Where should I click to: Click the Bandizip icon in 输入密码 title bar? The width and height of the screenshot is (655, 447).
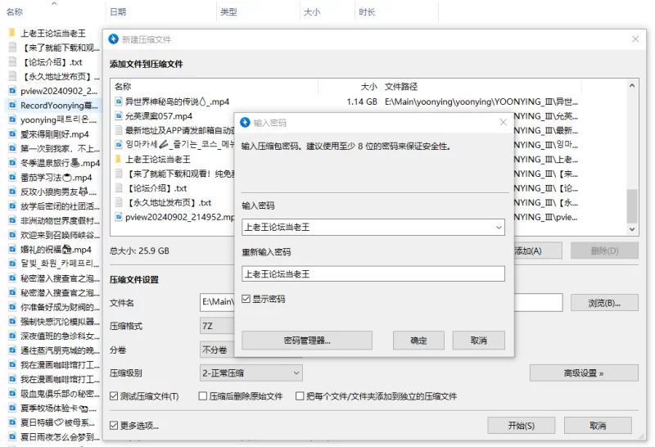[245, 123]
